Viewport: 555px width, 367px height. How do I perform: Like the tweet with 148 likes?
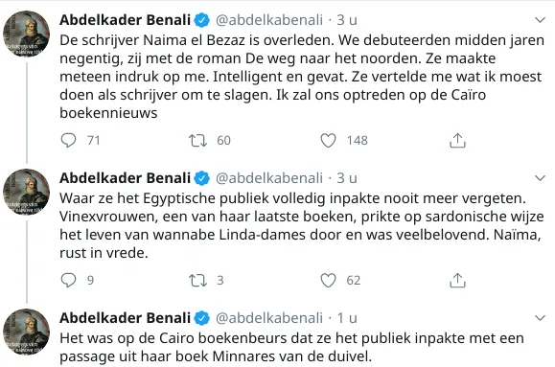(x=328, y=140)
